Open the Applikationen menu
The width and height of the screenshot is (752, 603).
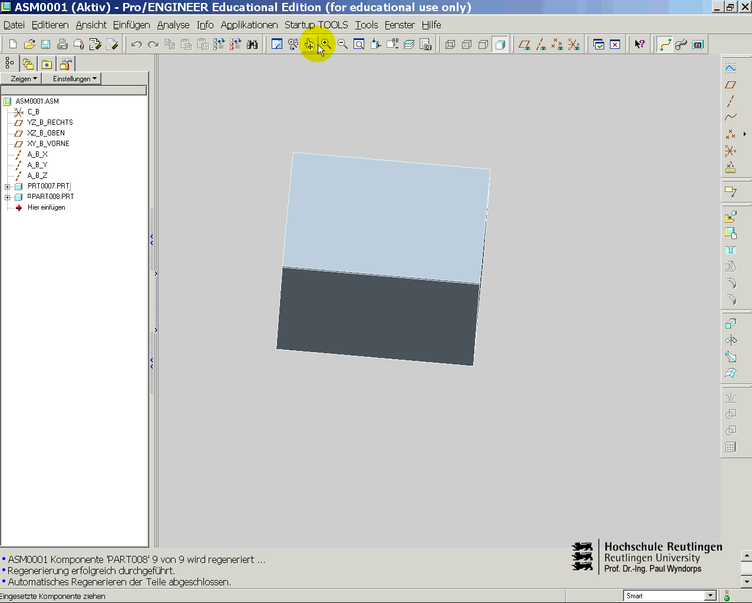pyautogui.click(x=249, y=25)
